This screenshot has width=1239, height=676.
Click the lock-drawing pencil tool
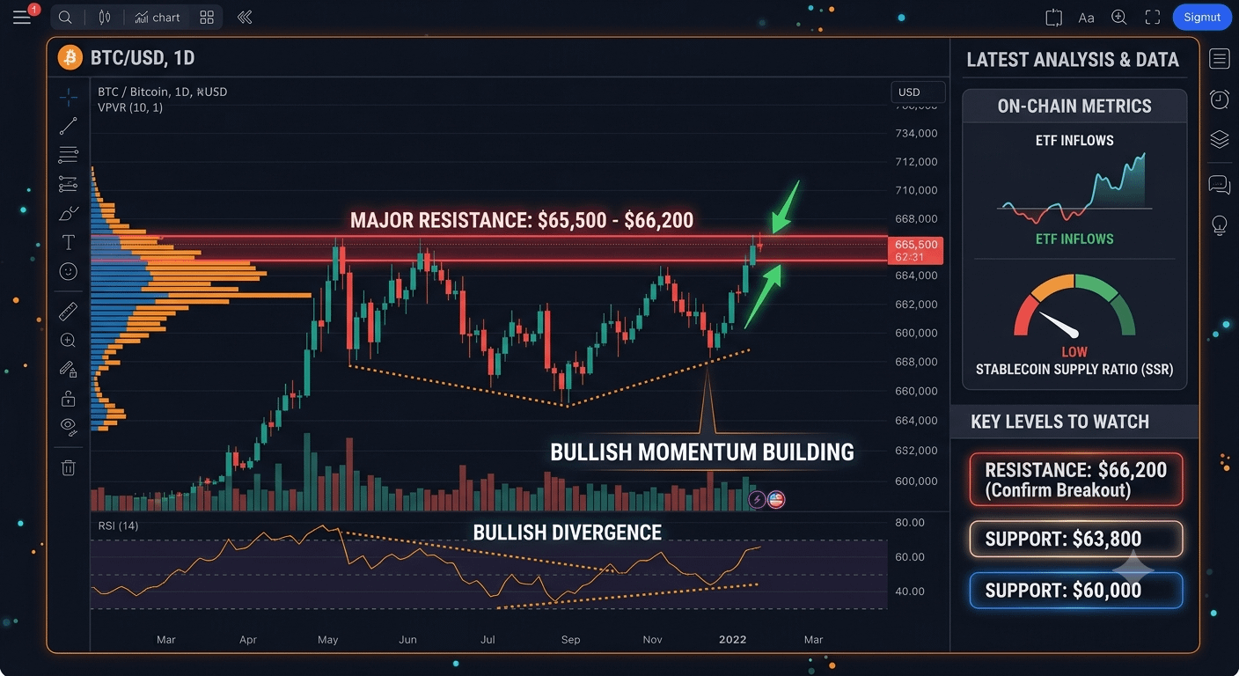coord(68,370)
